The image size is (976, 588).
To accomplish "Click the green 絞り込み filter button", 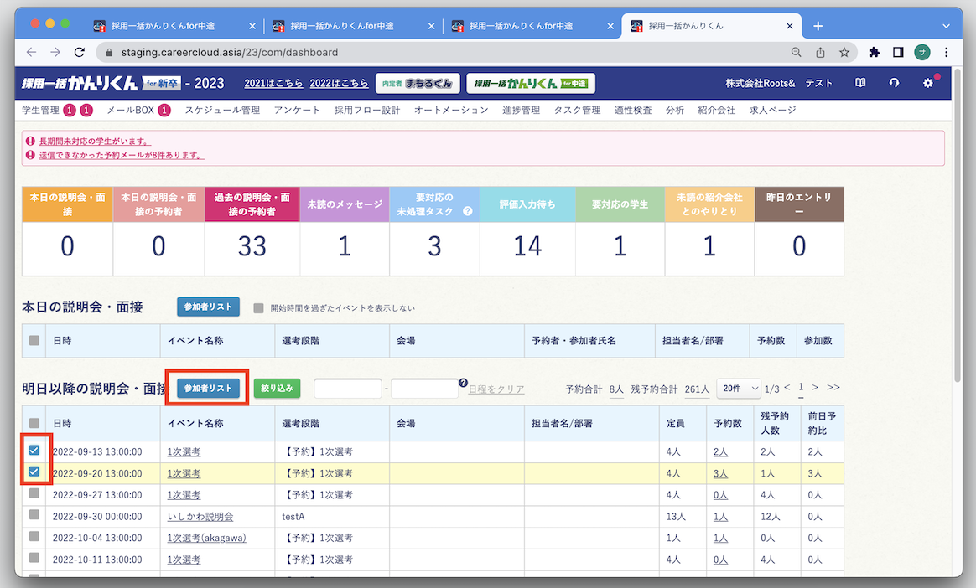I will 277,389.
